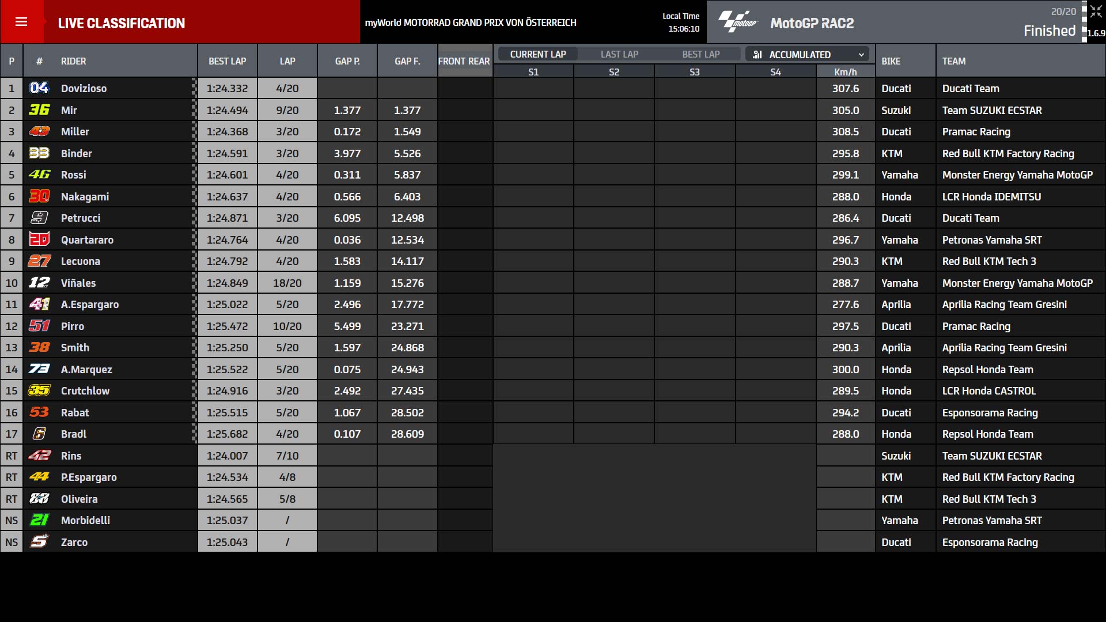1106x622 pixels.
Task: Select the S4 sector column header
Action: pyautogui.click(x=775, y=72)
